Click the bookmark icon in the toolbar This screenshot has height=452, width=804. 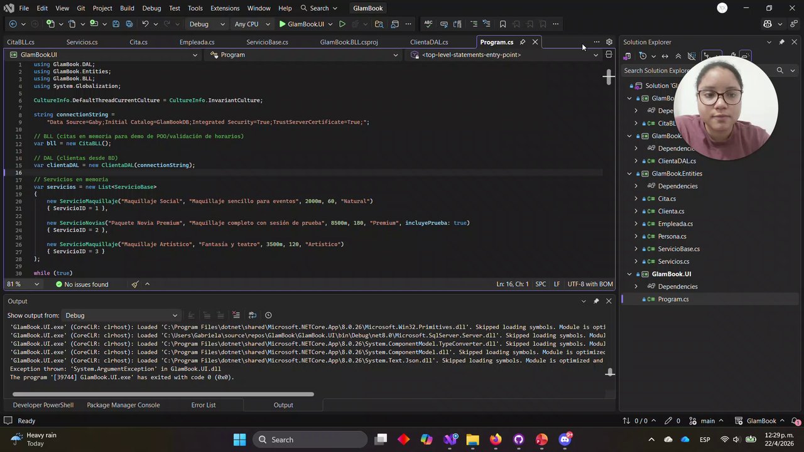503,24
